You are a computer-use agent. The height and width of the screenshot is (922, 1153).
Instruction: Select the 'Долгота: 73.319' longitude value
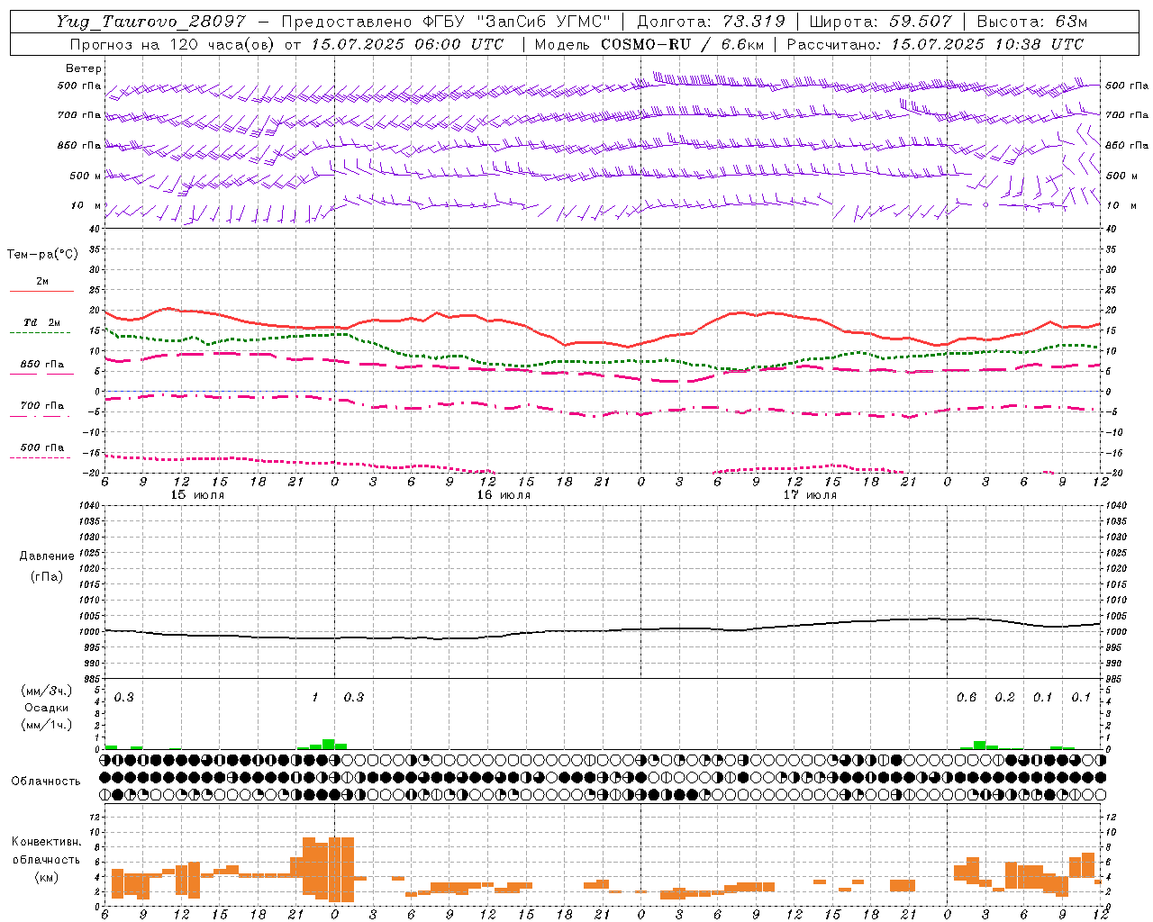point(711,22)
